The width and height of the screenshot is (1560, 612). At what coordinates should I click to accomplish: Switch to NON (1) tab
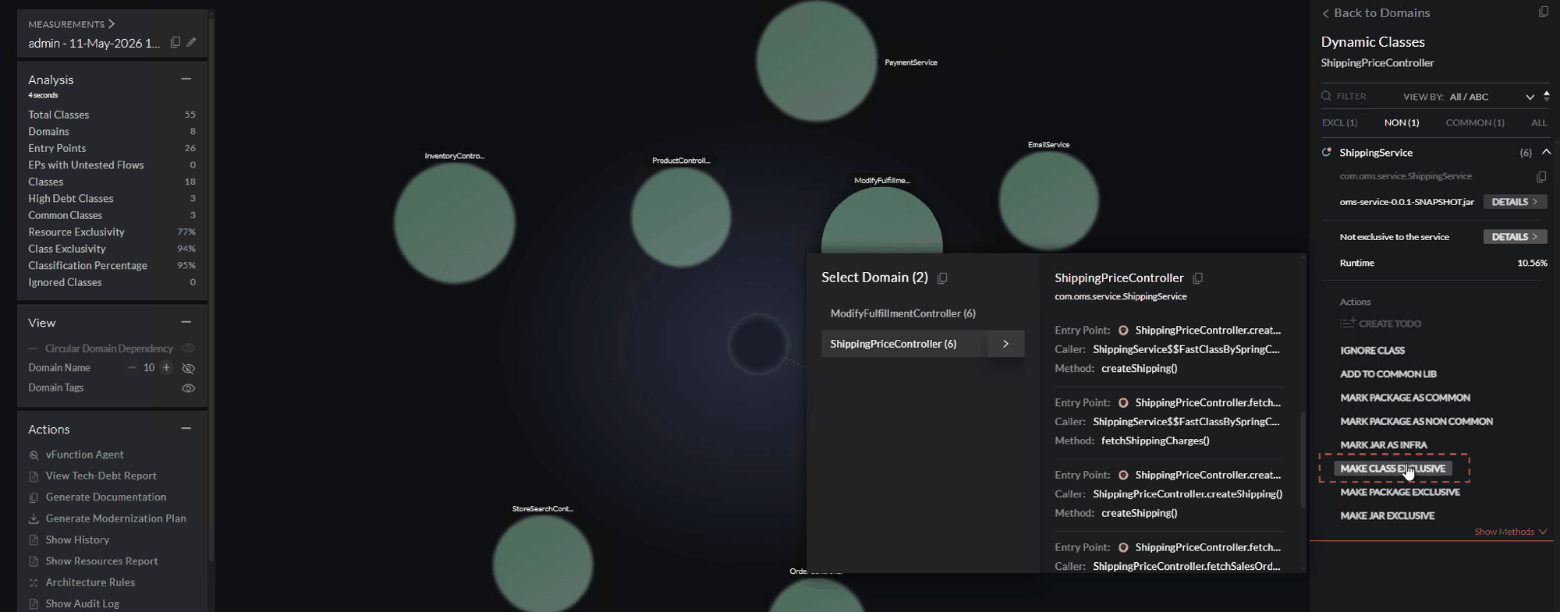[1402, 122]
